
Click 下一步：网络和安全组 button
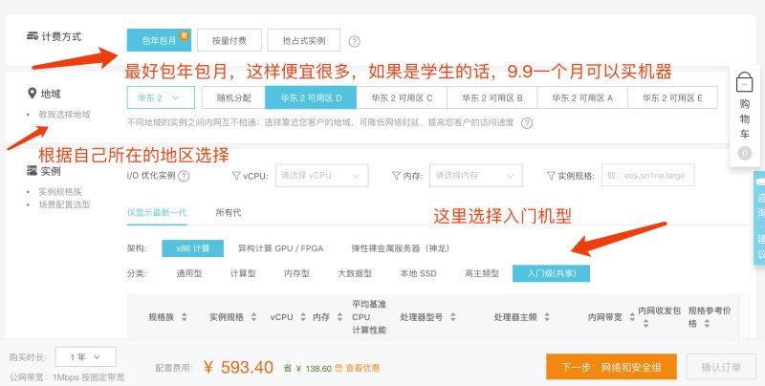611,367
